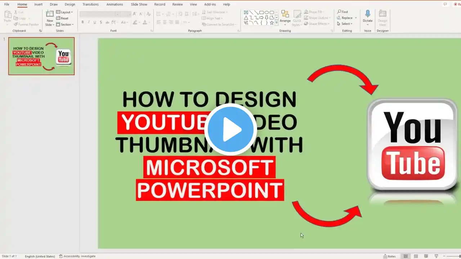Click the Decrease Font Size icon
Screen dimensions: 461x259
[x=140, y=14]
